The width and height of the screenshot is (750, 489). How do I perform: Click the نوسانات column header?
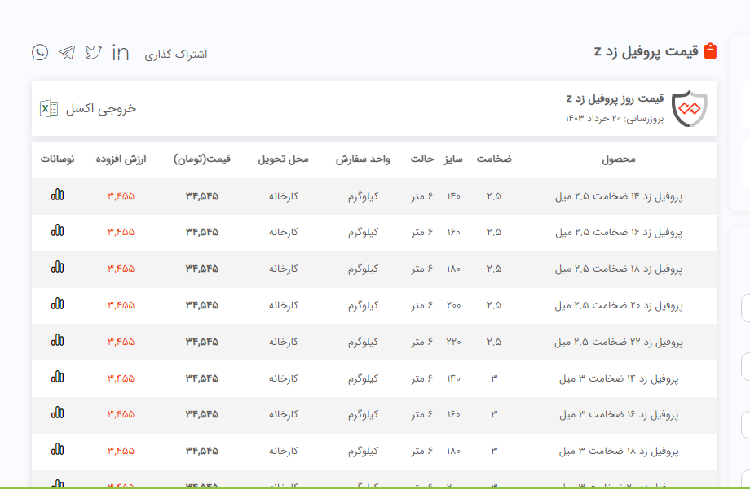pyautogui.click(x=57, y=159)
